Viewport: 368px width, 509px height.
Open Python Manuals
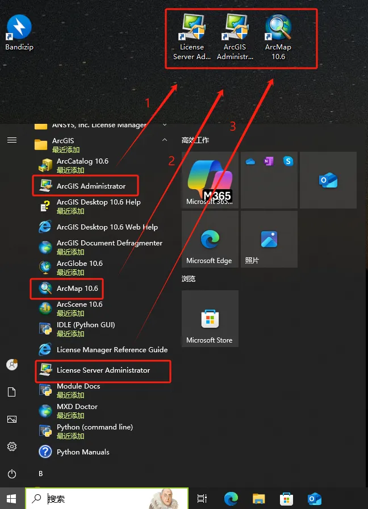[101, 452]
